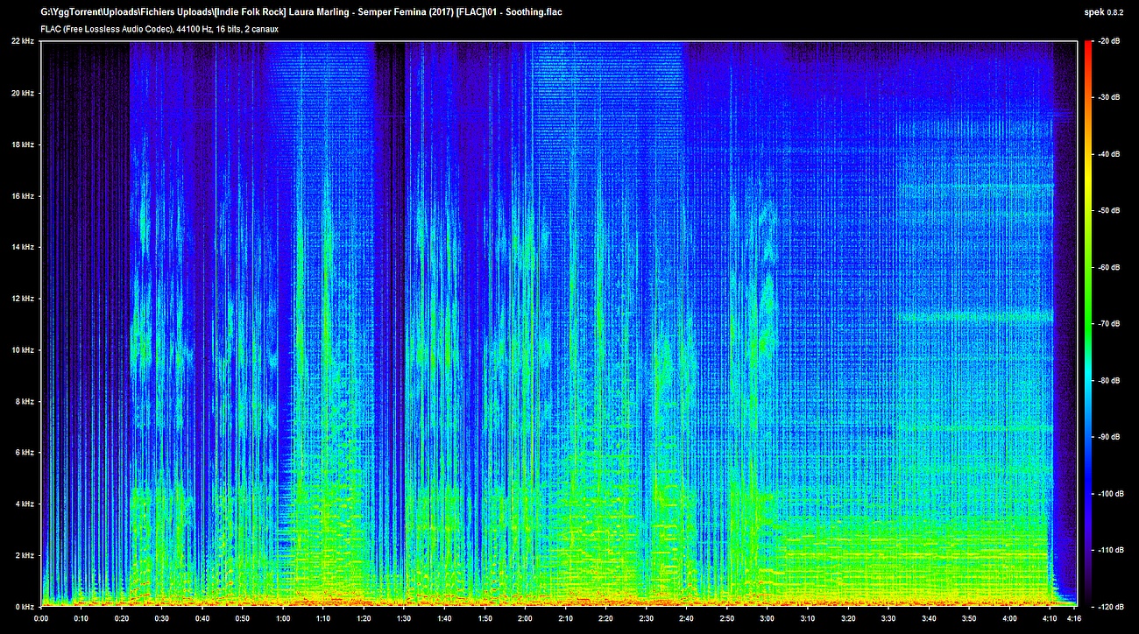1139x634 pixels.
Task: Click the 1:00 time axis marker
Action: [283, 619]
